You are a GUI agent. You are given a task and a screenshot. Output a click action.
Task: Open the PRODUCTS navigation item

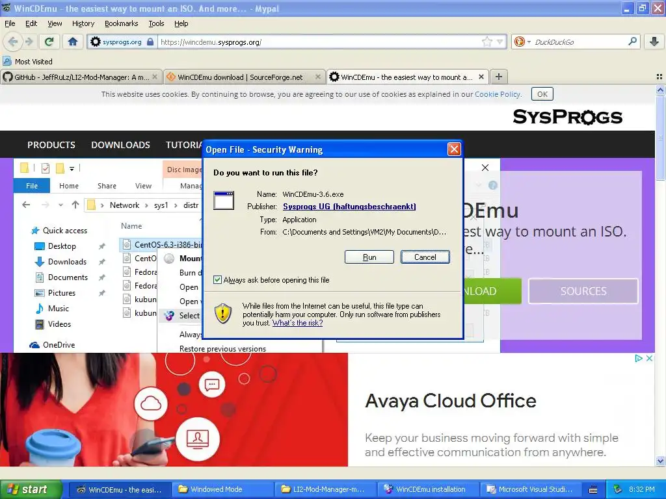[x=51, y=145]
